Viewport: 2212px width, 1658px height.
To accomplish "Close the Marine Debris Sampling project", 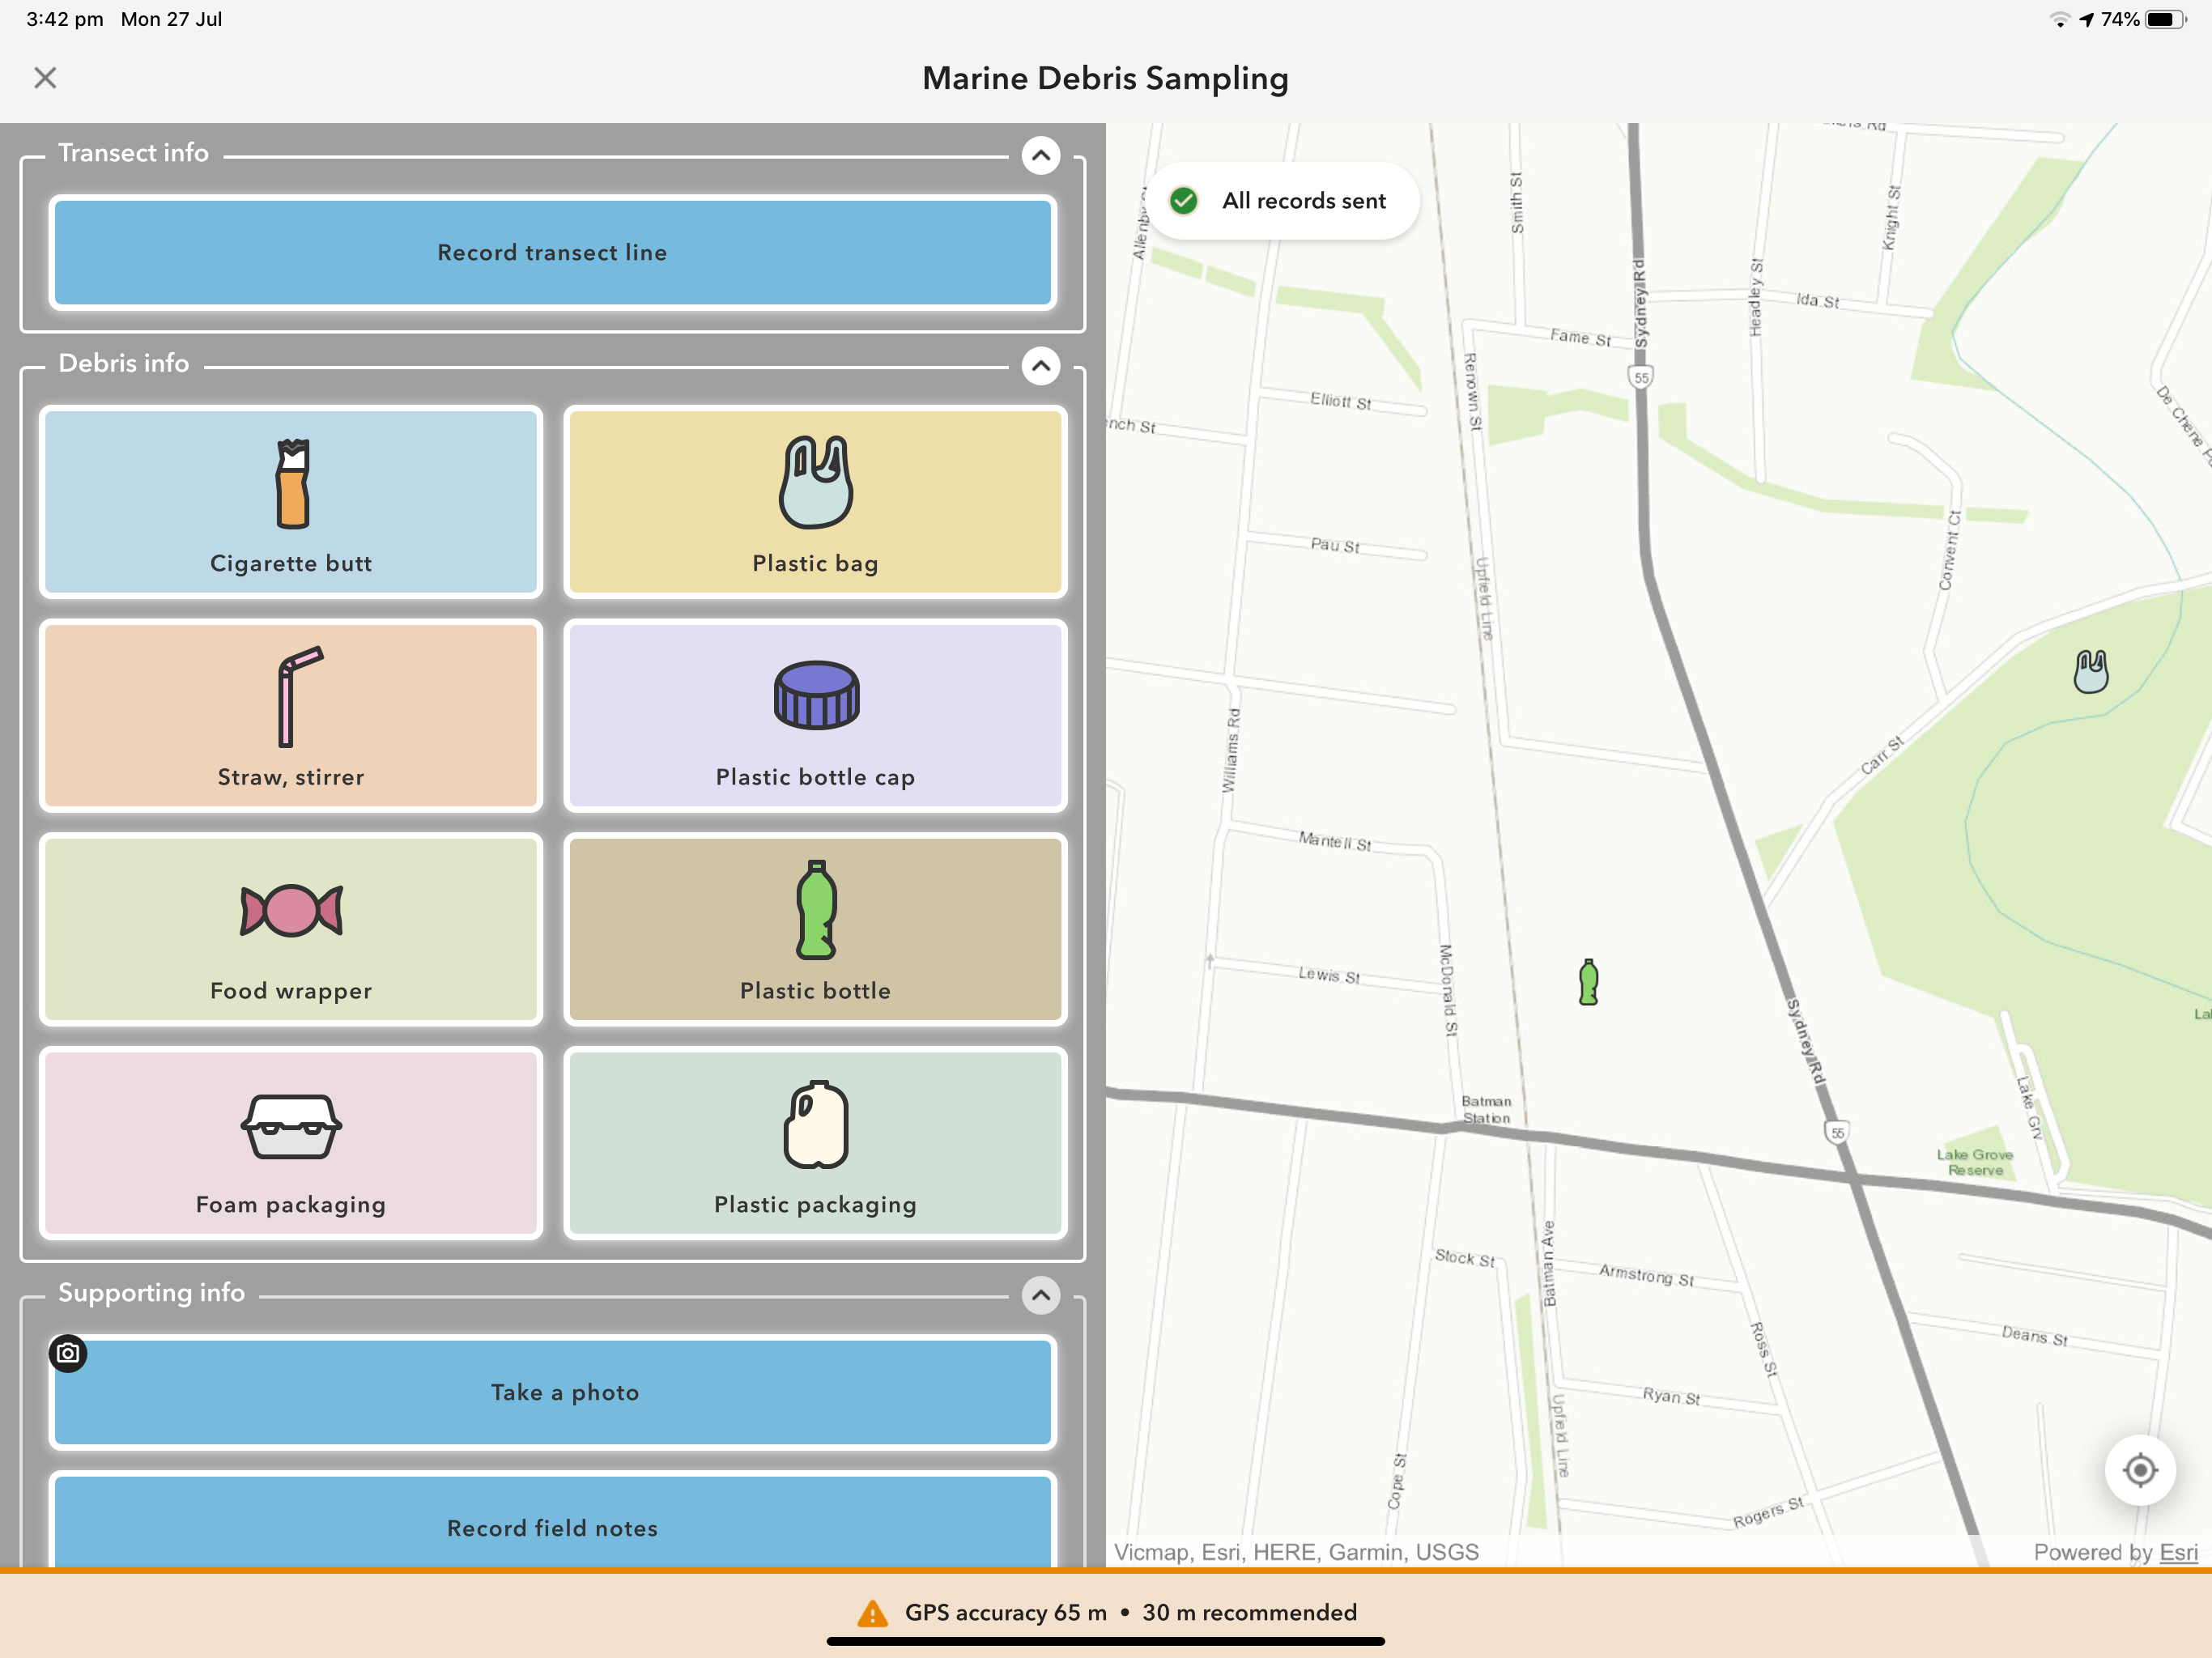I will (45, 78).
